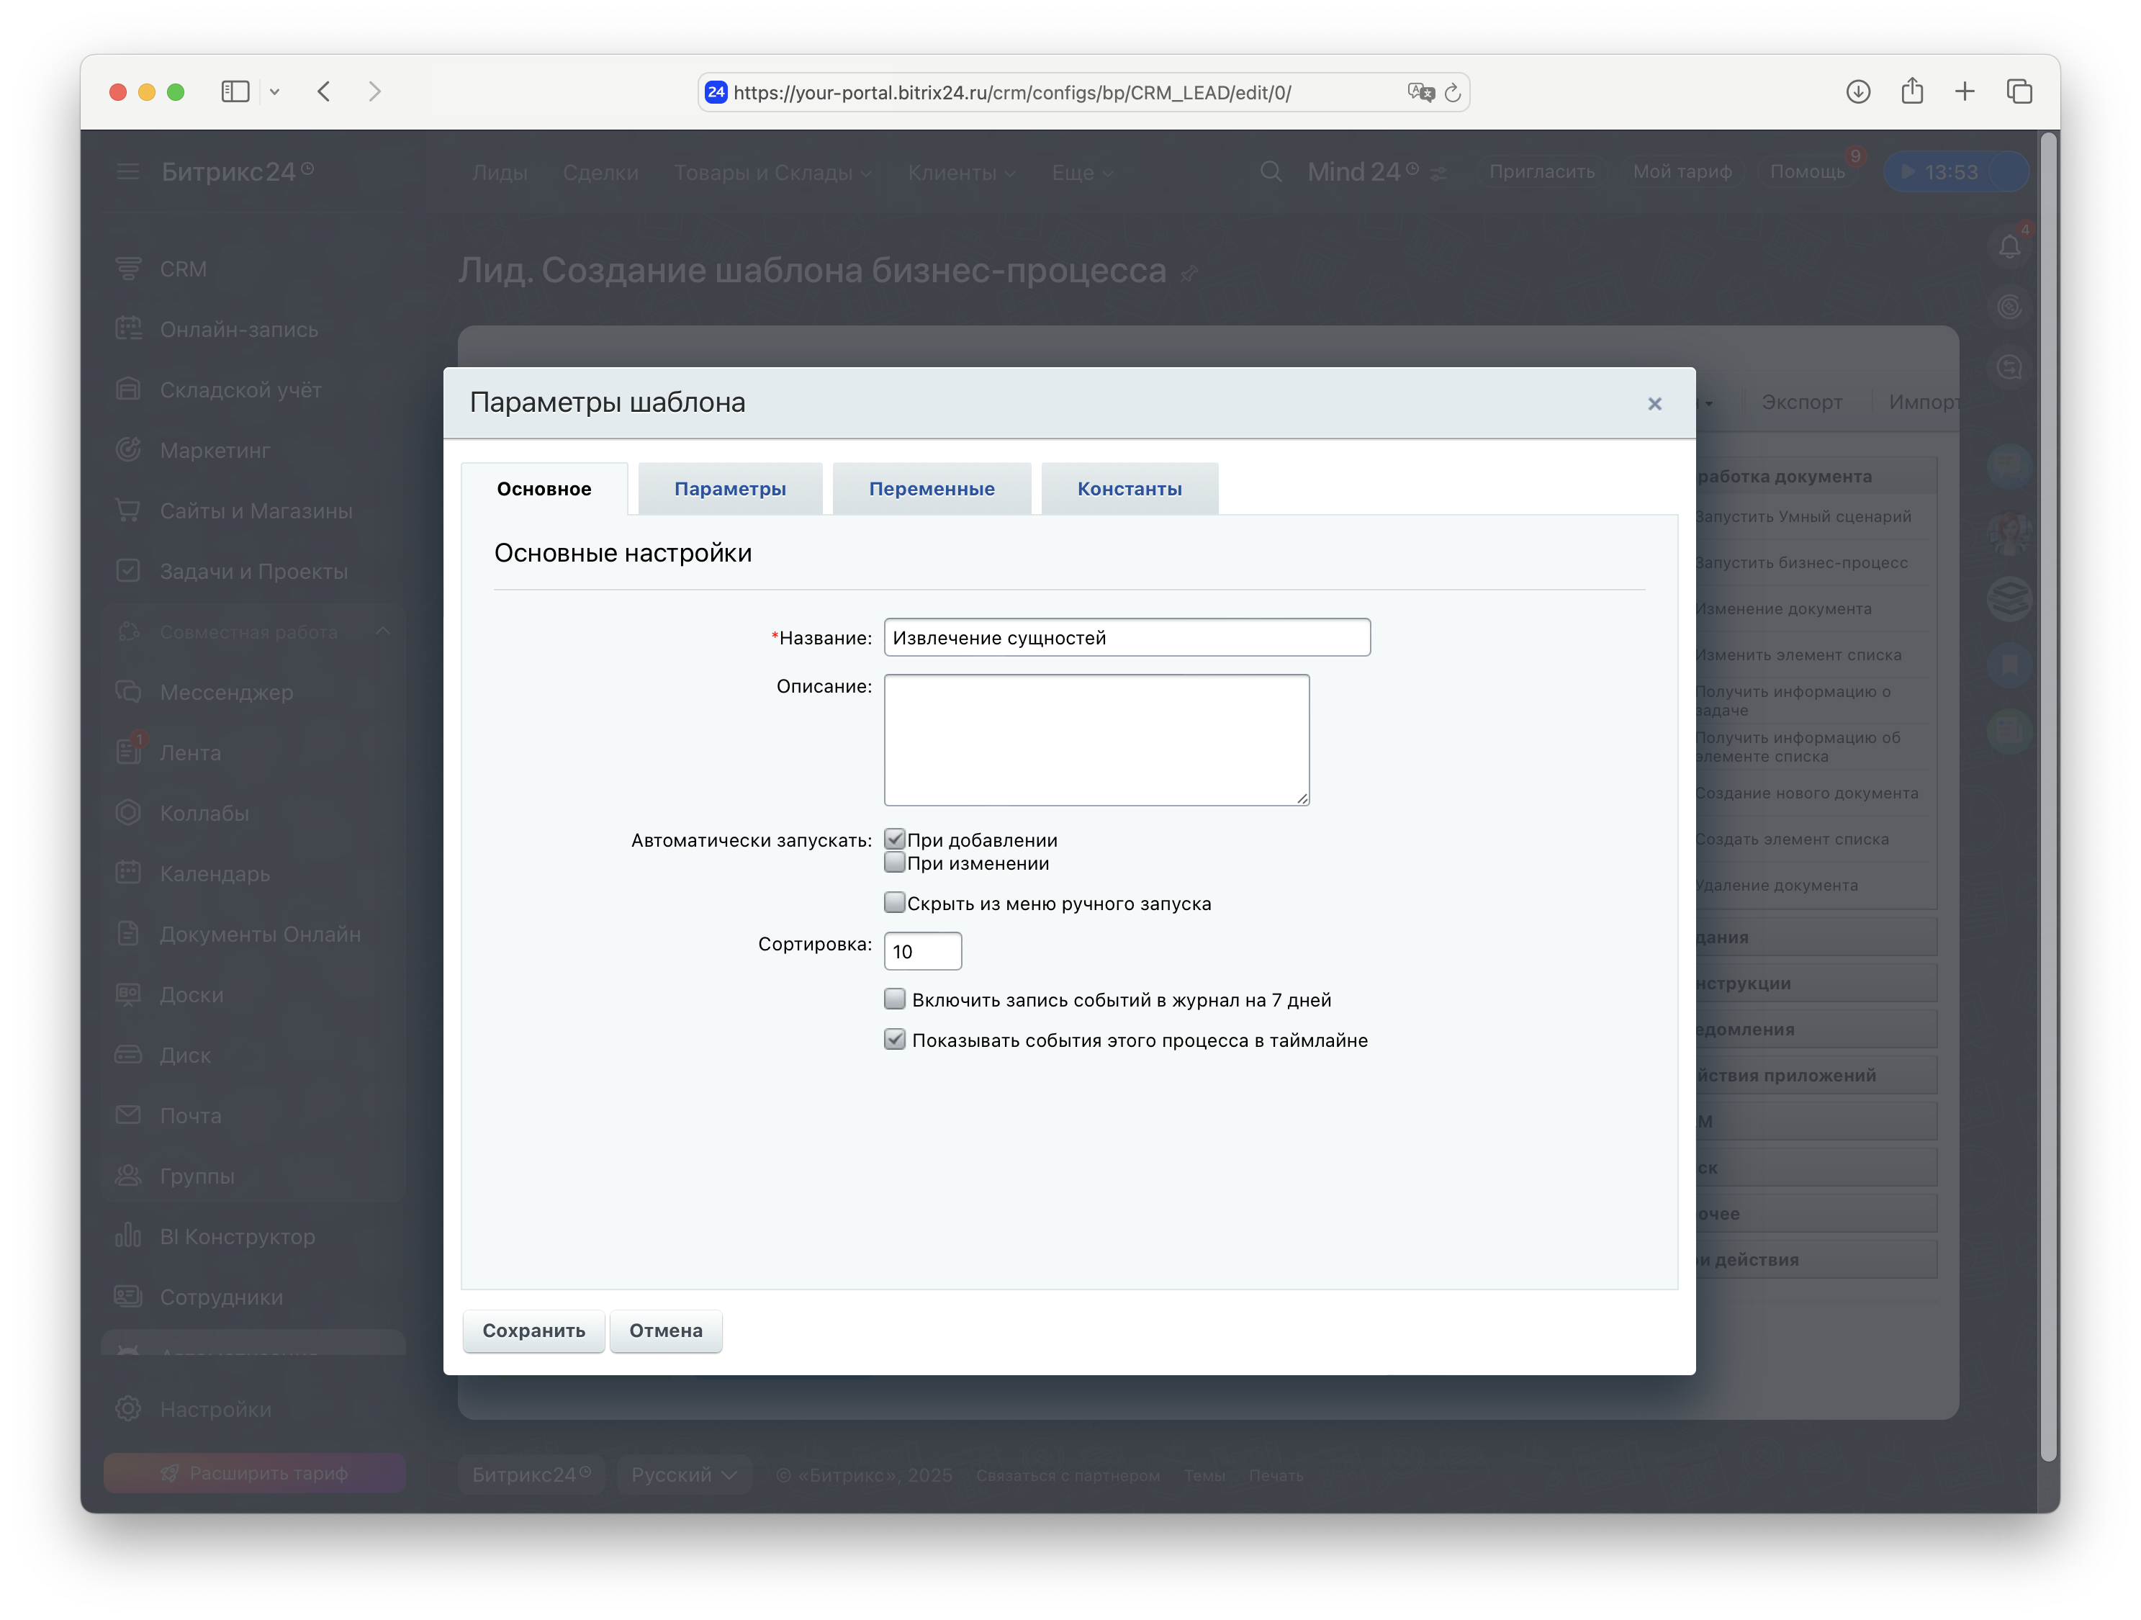Click the Safari sidebar toggle icon
The image size is (2141, 1620).
tap(235, 92)
